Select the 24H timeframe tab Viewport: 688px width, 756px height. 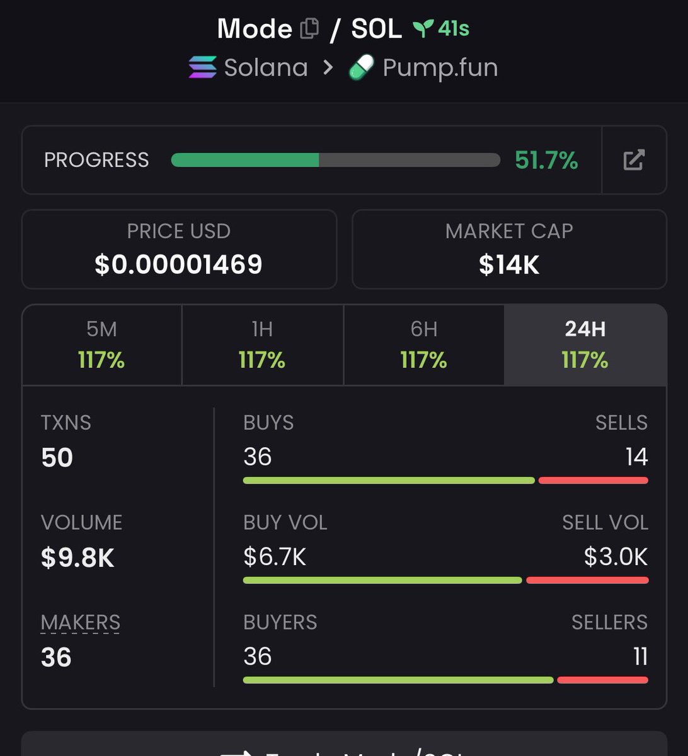[585, 345]
